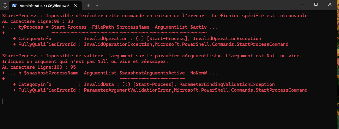Click the administrator shield icon
Image resolution: width=339 pixels, height=129 pixels.
(x=5, y=5)
